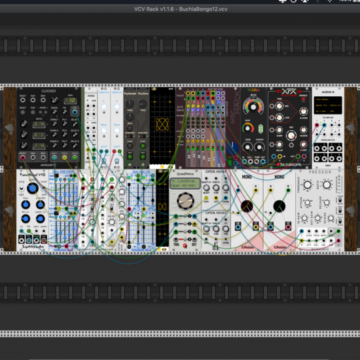Viewport: 360px width, 360px height.
Task: Click the TinySawish top FREQ knob
Action: point(130,104)
